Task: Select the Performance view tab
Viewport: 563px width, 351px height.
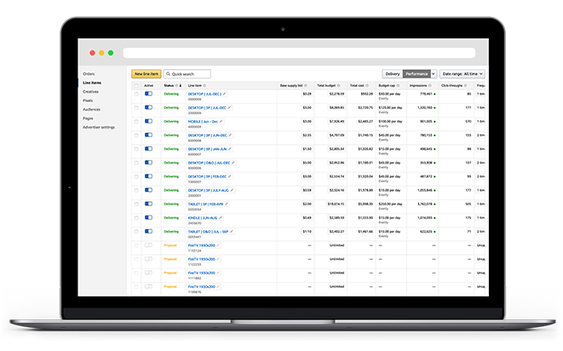Action: (417, 73)
